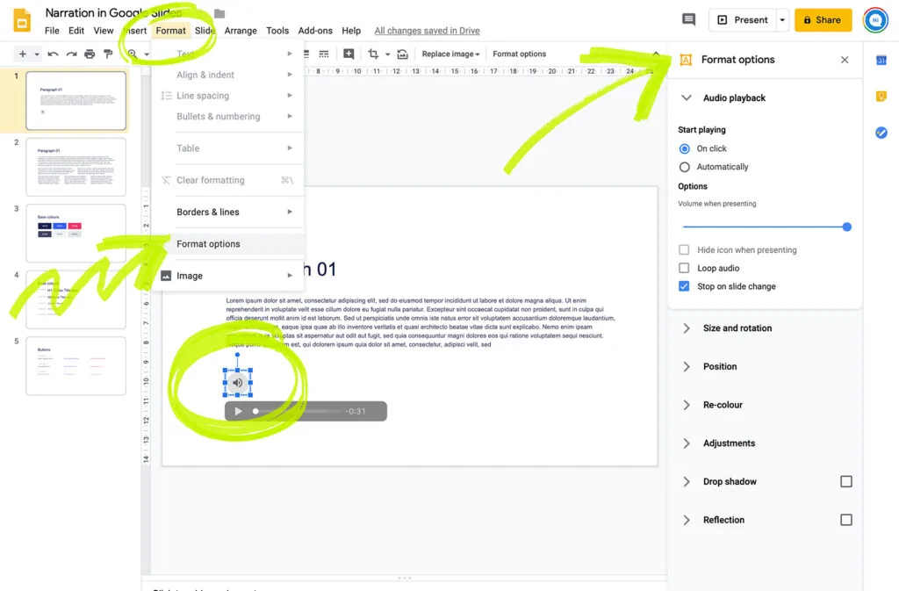Screen dimensions: 899x591
Task: Choose Format options in Format menu
Action: 228,243
